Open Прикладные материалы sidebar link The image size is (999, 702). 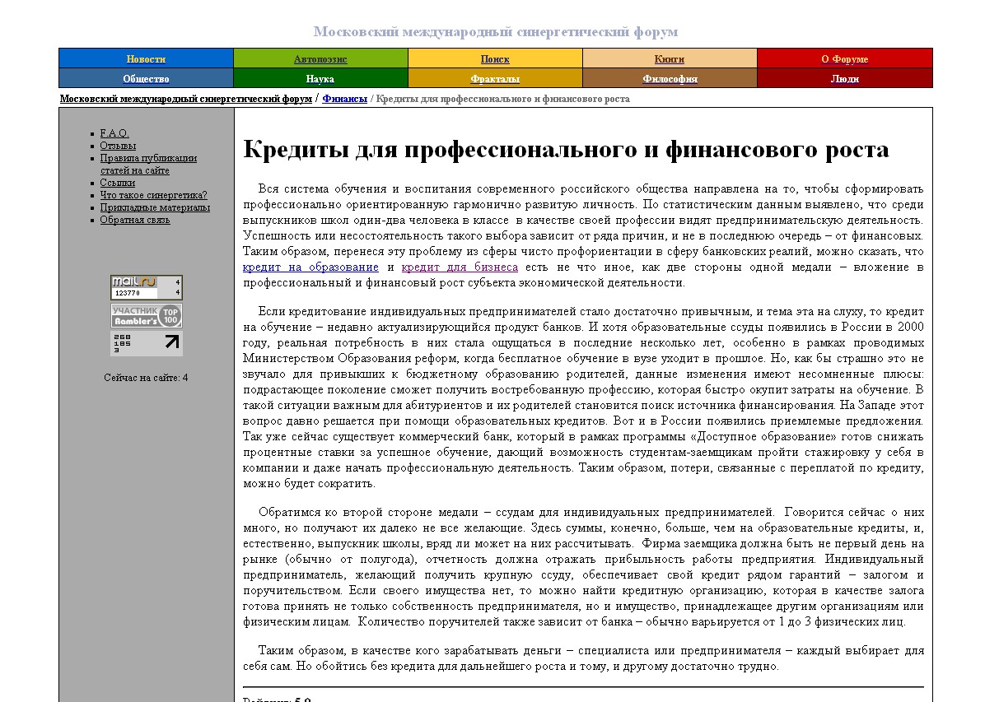pyautogui.click(x=155, y=207)
